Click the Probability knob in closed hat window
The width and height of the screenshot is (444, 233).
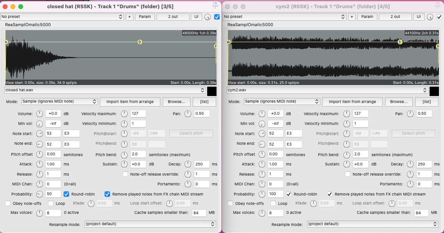[40, 194]
